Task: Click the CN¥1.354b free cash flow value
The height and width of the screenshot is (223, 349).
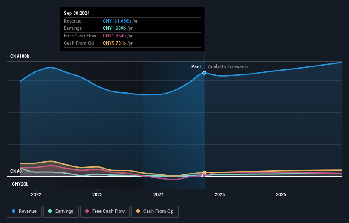Action: (114, 36)
